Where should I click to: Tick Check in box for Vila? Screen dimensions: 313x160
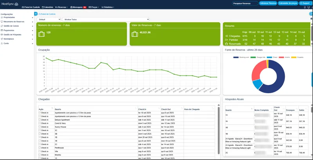pos(40,151)
